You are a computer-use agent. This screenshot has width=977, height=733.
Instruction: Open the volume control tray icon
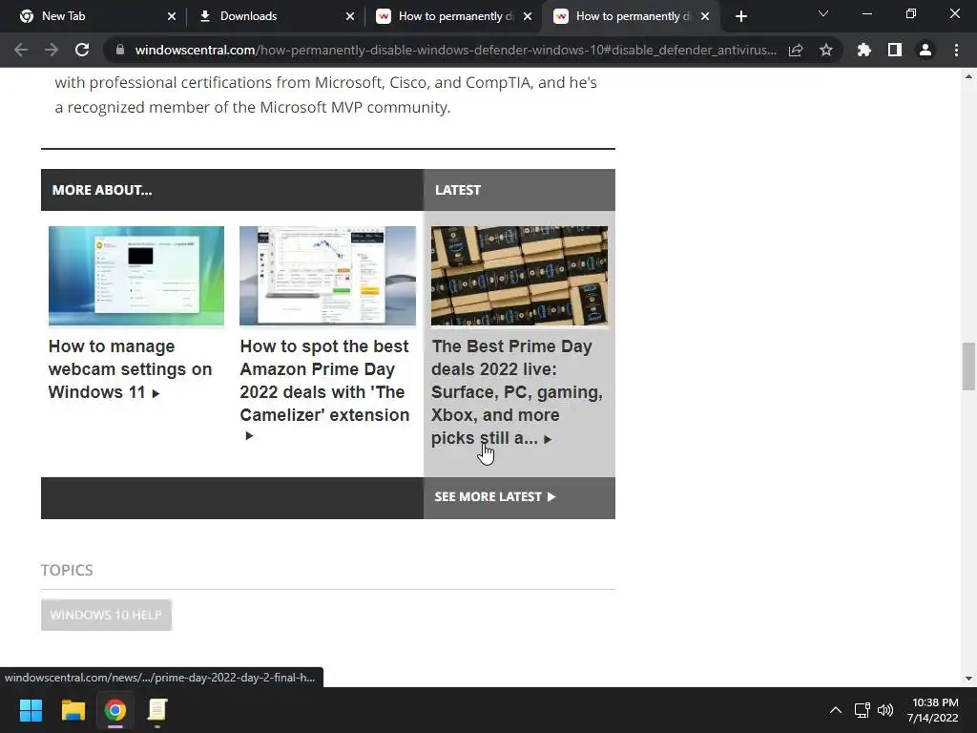[884, 710]
